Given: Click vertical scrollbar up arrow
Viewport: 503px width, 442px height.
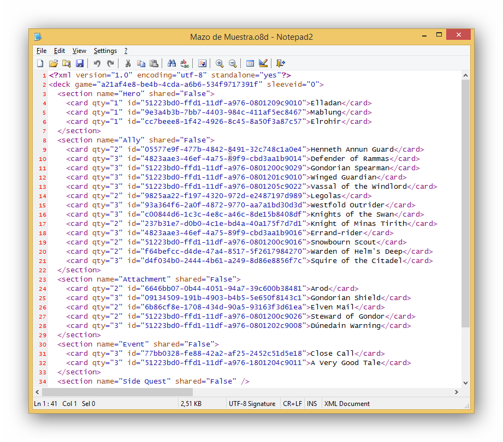Looking at the screenshot, I should click(x=465, y=75).
